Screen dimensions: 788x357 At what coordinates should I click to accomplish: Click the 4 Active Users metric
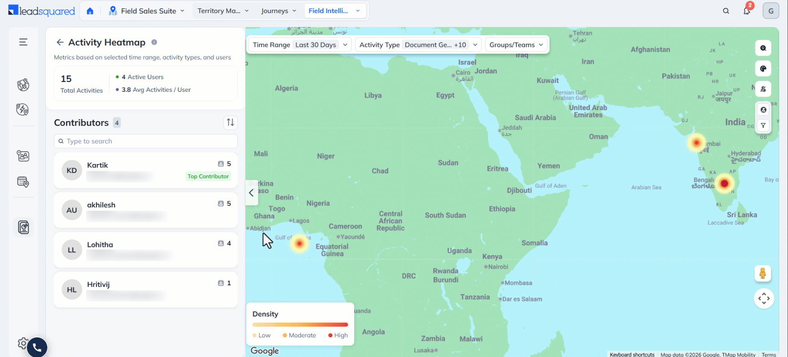point(140,77)
